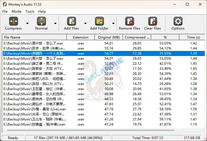Sort by Extension column header
The image size is (207, 141).
(x=81, y=37)
